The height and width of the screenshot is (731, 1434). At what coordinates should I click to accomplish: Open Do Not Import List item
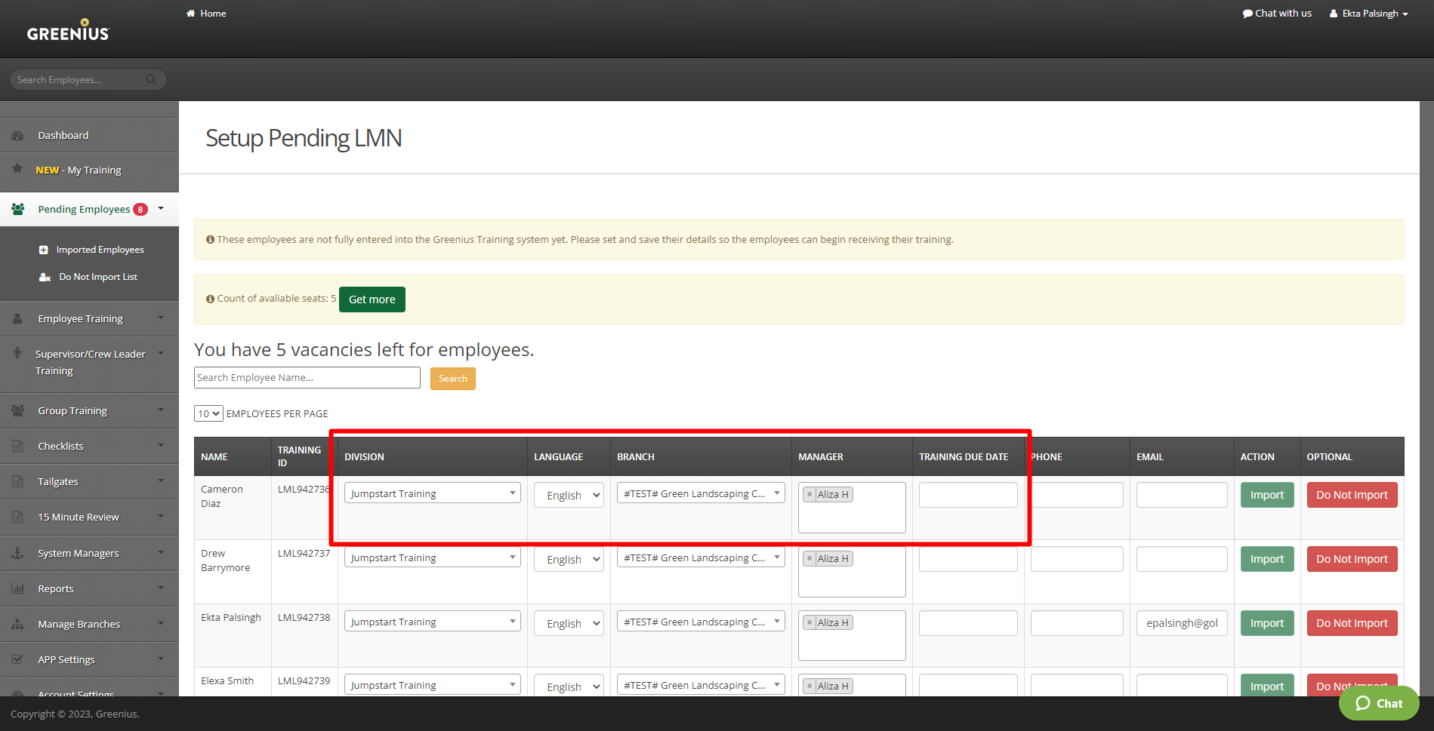[98, 277]
